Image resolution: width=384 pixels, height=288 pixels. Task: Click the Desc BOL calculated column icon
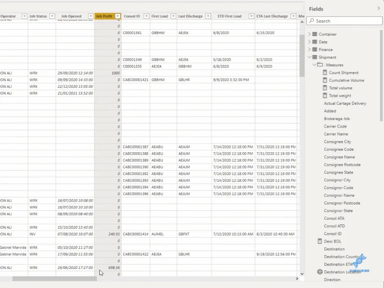pos(320,241)
